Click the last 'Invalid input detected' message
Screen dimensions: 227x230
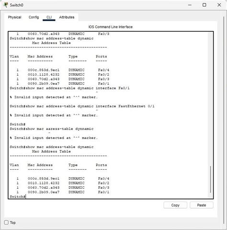point(54,138)
